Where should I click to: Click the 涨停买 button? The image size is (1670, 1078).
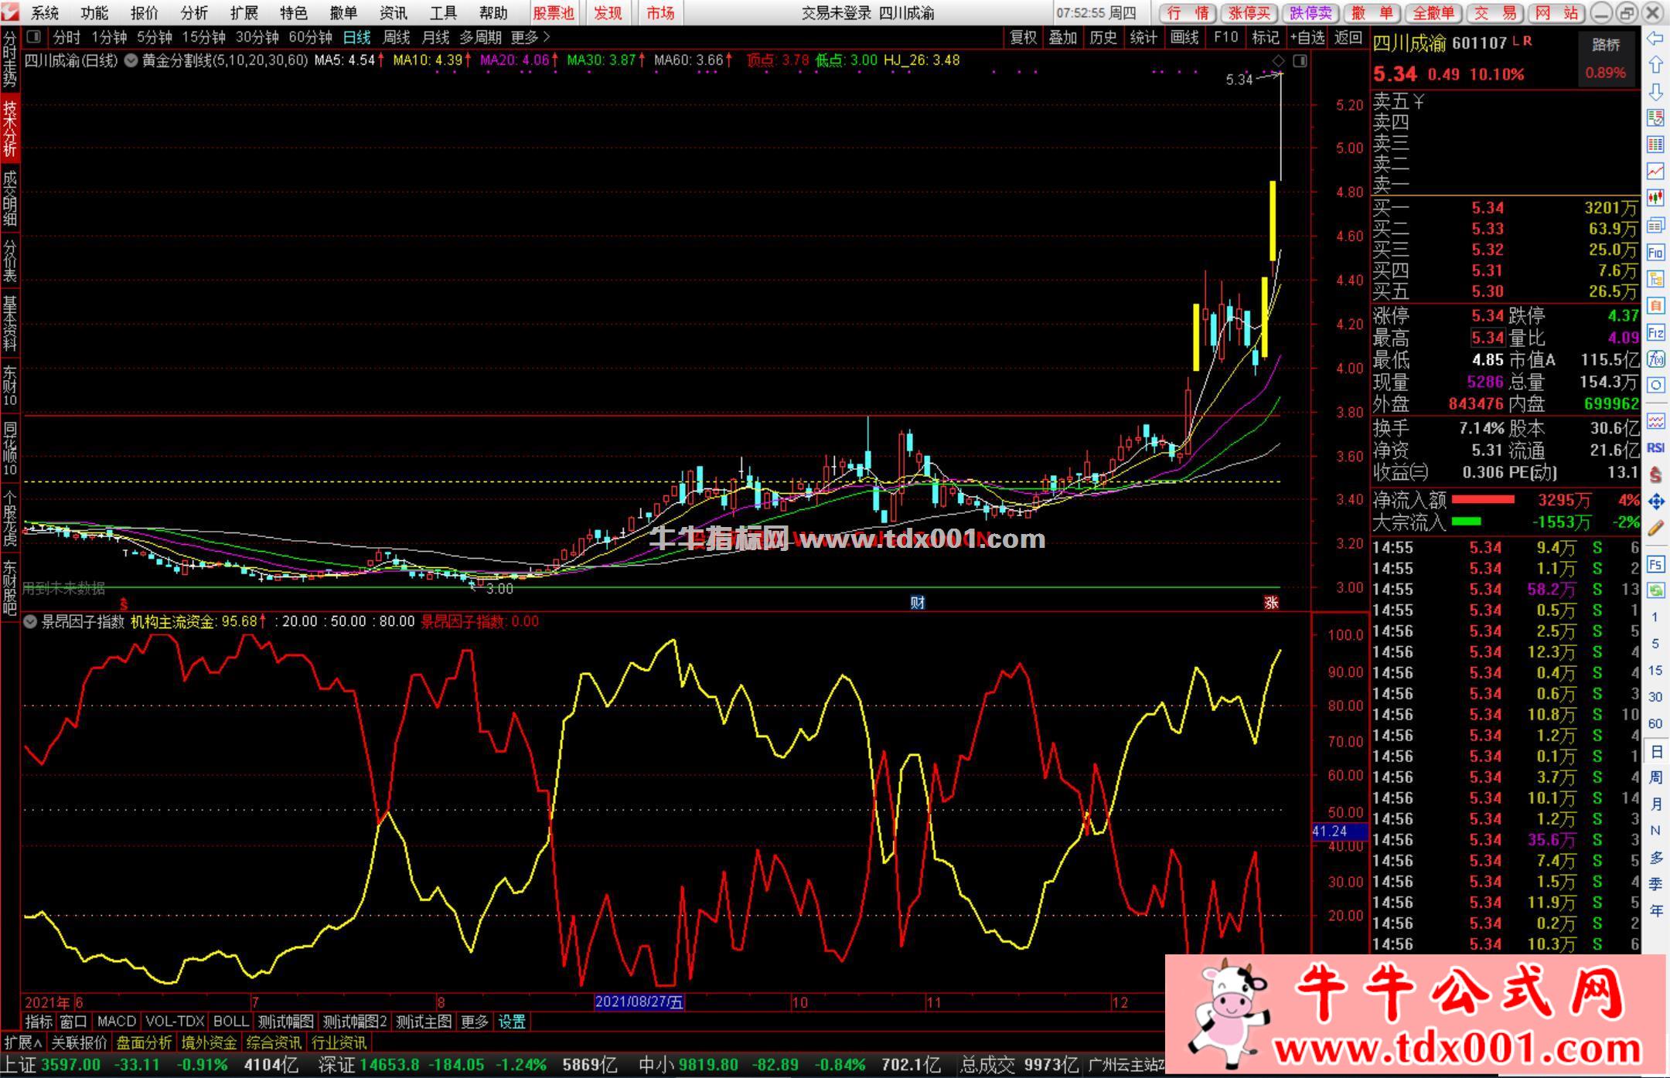pos(1249,13)
